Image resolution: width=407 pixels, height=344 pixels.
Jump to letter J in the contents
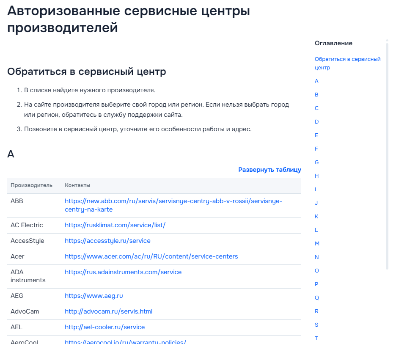[x=316, y=203]
